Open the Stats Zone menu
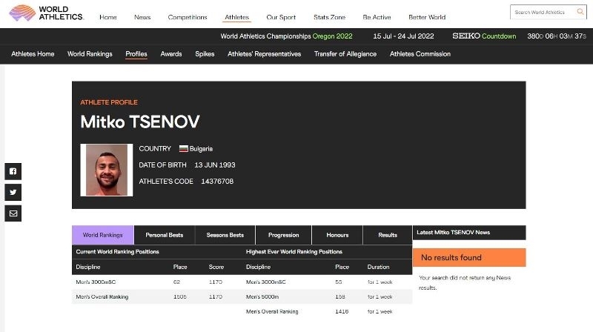Viewport: 593px width, 332px height. point(329,17)
